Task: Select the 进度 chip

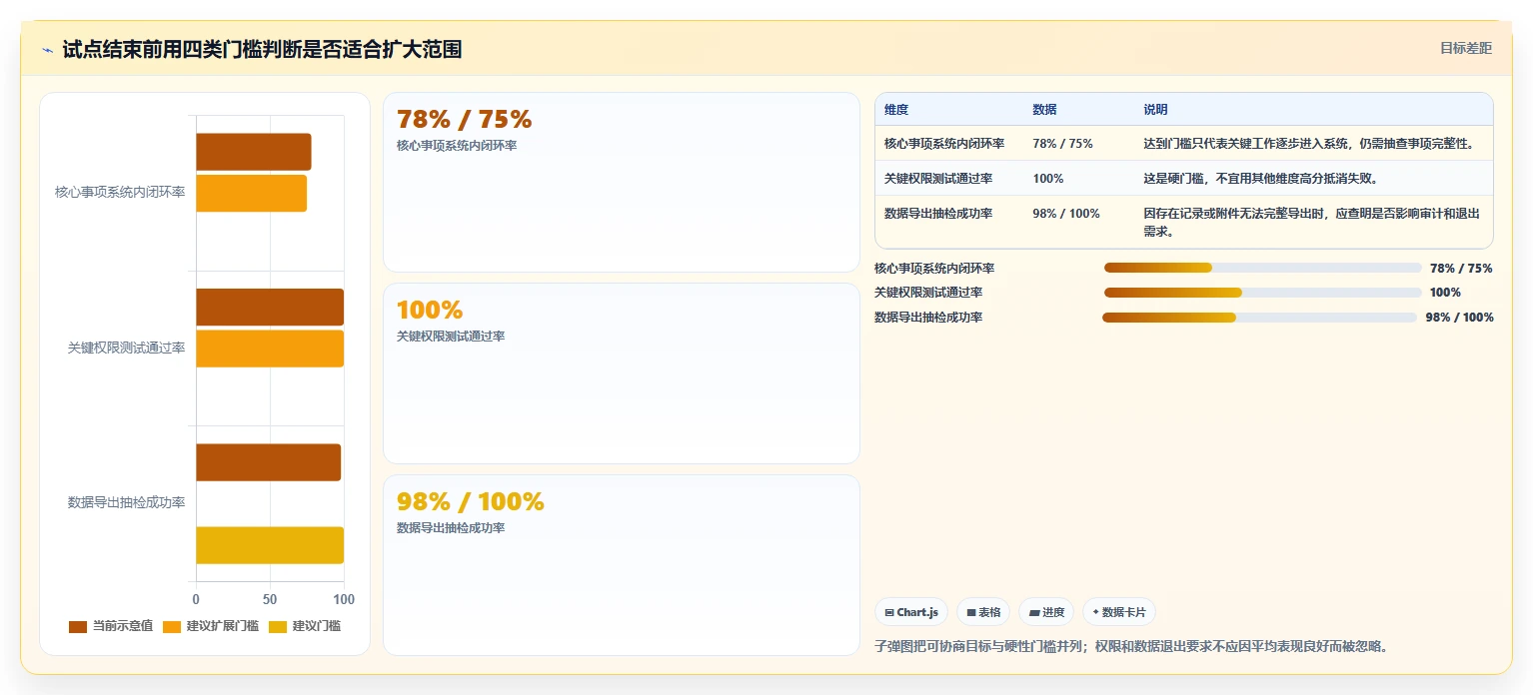Action: click(1046, 612)
